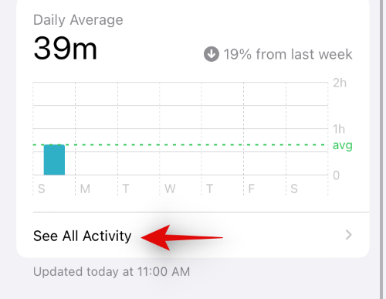The height and width of the screenshot is (299, 386).
Task: Select the F day column label
Action: [252, 189]
